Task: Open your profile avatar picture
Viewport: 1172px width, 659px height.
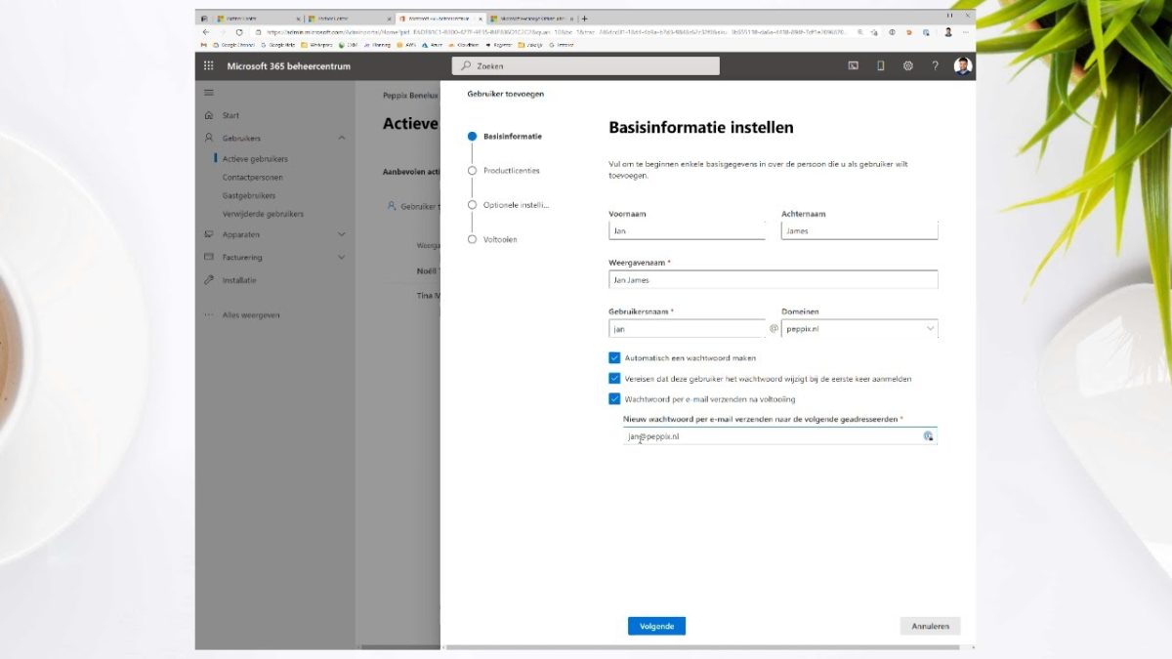Action: [962, 64]
